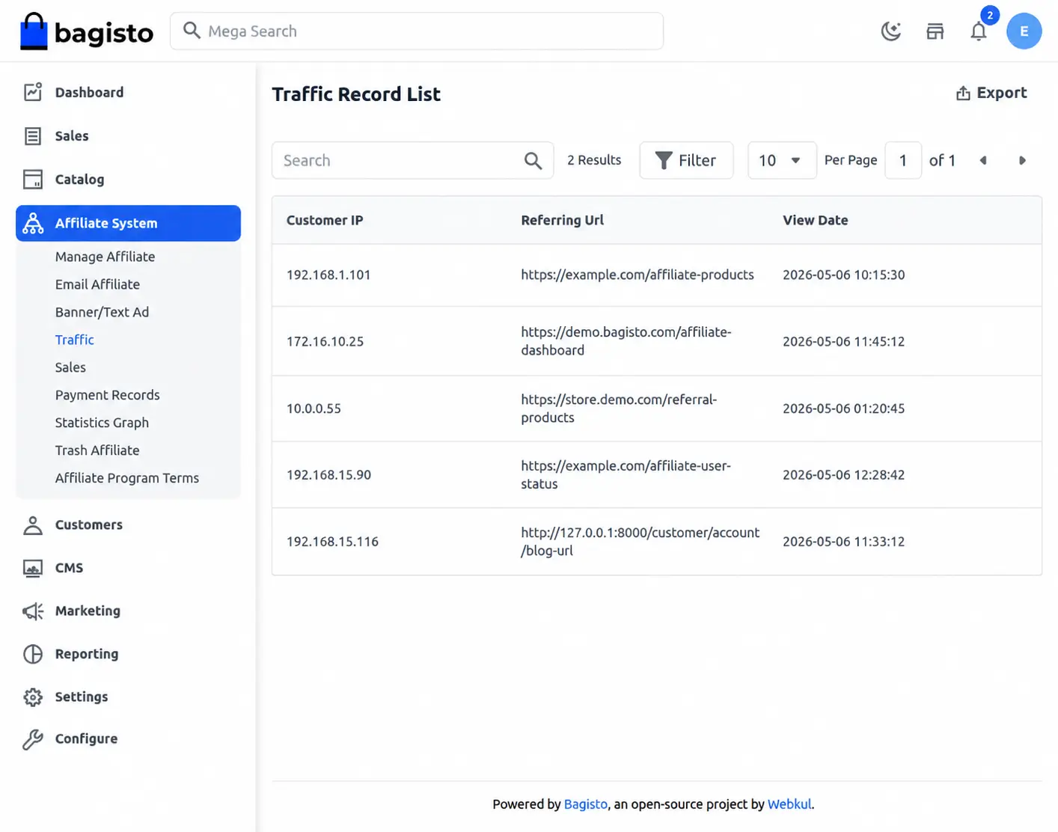1058x832 pixels.
Task: Open Banner/Text Ad submenu item
Action: pyautogui.click(x=102, y=312)
